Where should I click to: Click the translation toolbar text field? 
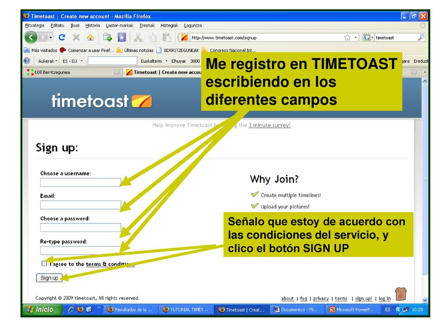coord(112,61)
